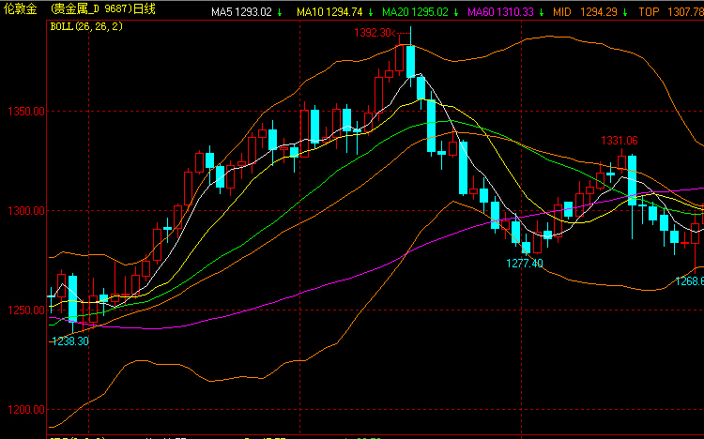The width and height of the screenshot is (704, 439).
Task: Click the down arrow next to MA20 value
Action: [456, 12]
